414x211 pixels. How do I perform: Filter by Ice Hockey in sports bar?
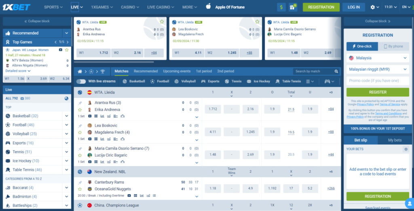258,81
